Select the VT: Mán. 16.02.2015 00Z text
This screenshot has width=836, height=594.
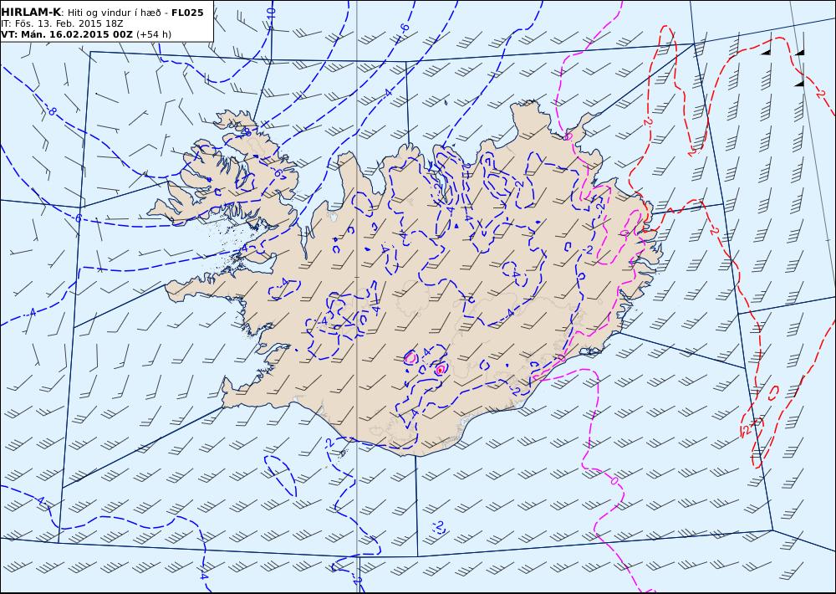[x=67, y=34]
